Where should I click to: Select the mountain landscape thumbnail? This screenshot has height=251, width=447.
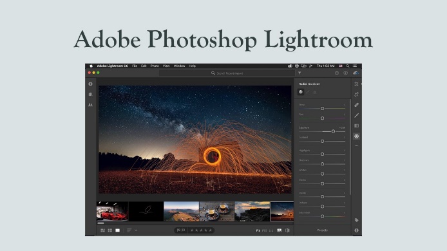(x=181, y=211)
